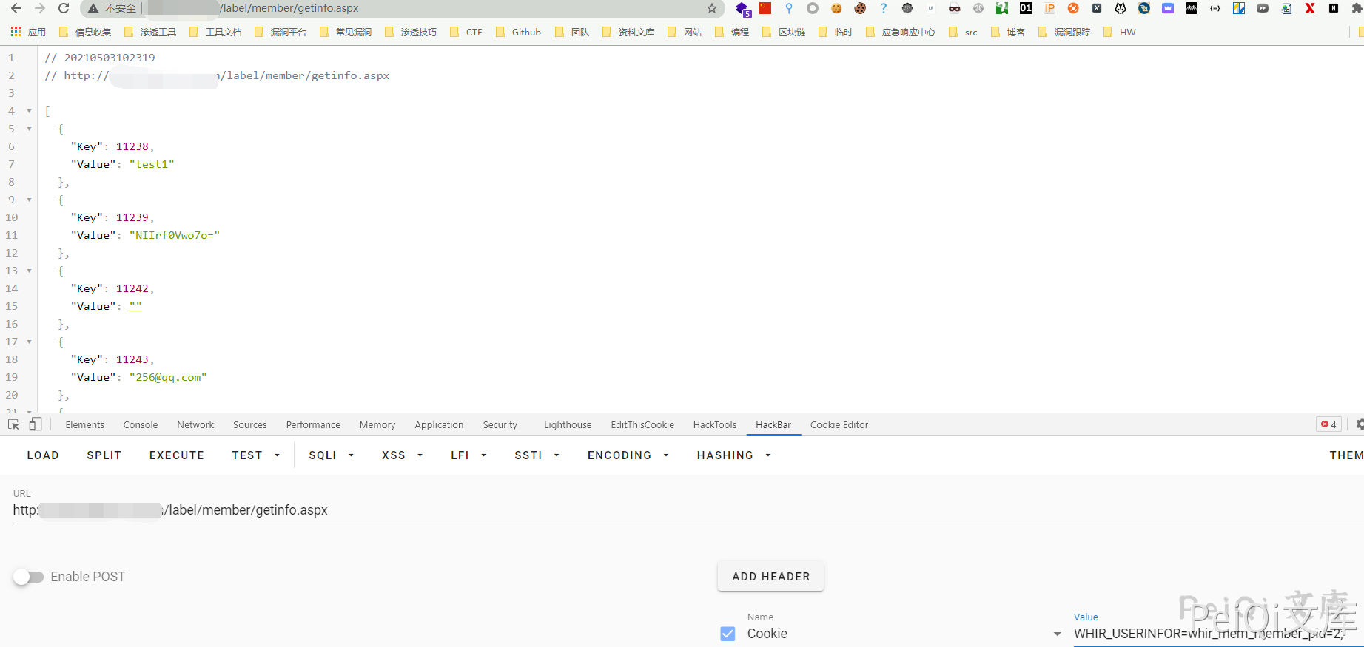Click the browser back arrow
The width and height of the screenshot is (1364, 647).
[16, 8]
